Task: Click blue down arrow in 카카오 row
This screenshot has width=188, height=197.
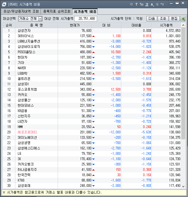Action: click(93, 95)
